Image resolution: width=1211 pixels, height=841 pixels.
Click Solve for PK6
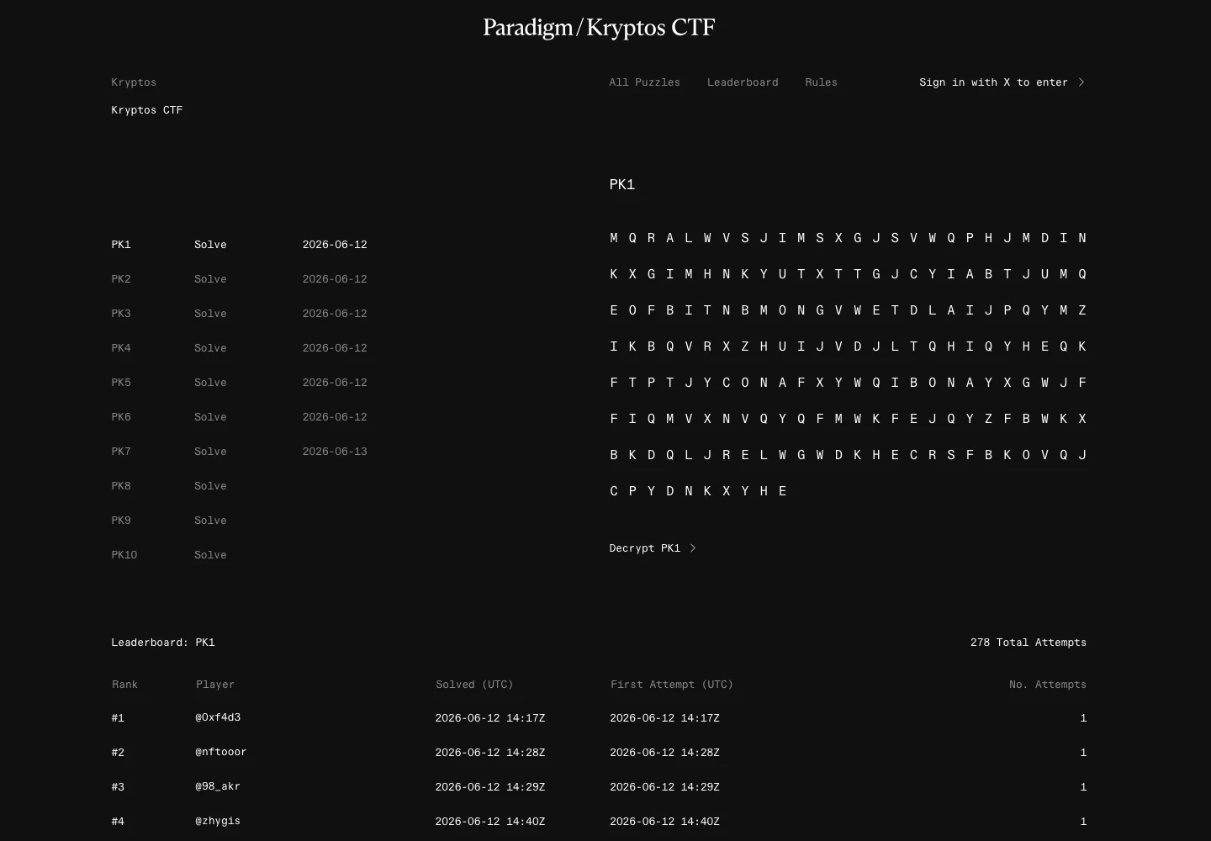tap(210, 417)
